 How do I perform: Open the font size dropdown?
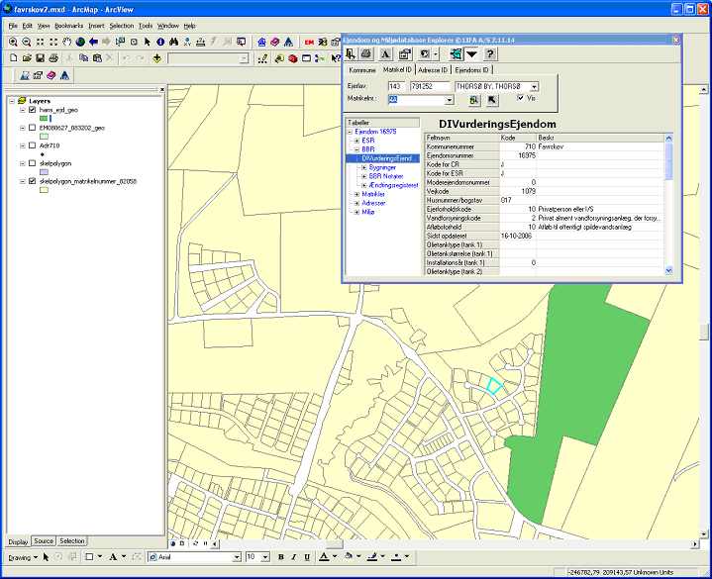[264, 557]
